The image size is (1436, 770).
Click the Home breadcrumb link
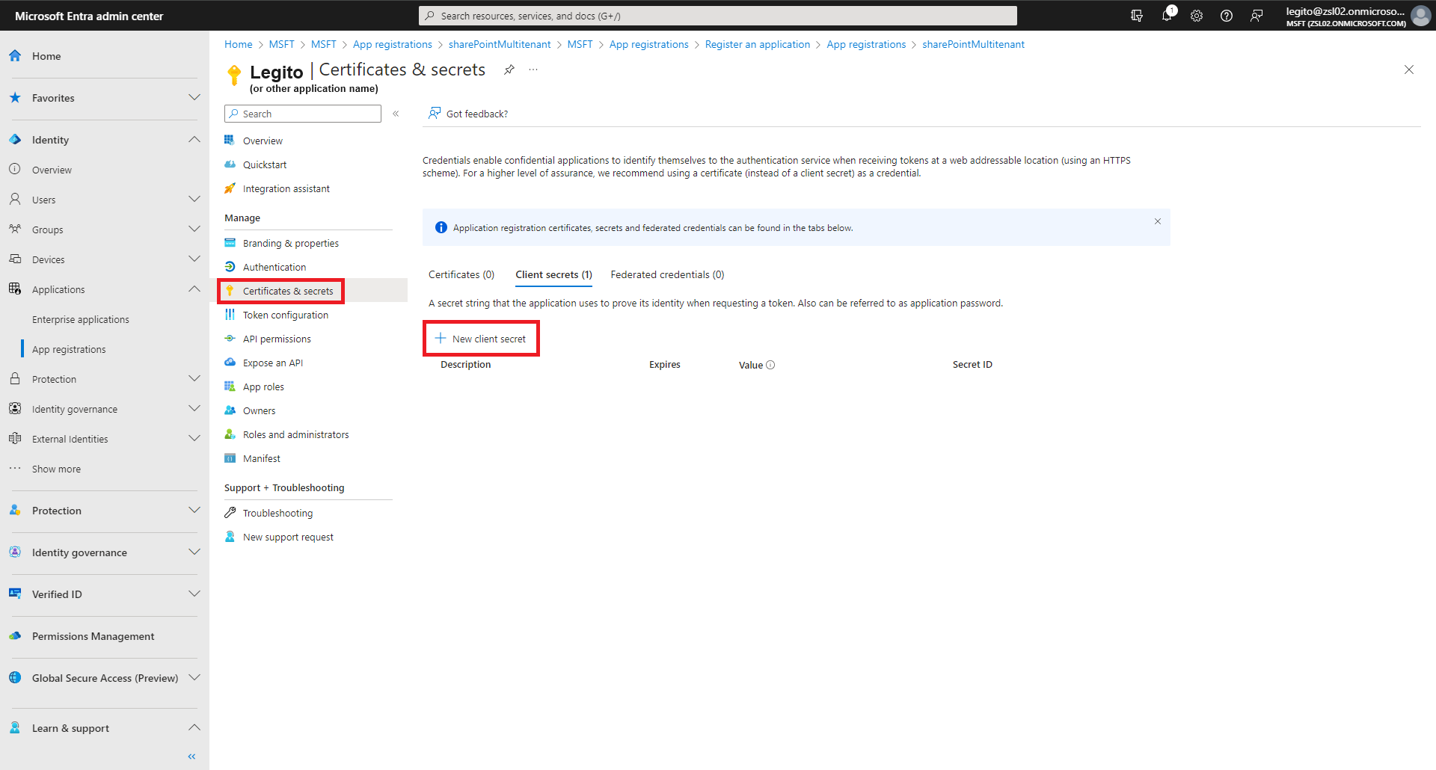(239, 44)
